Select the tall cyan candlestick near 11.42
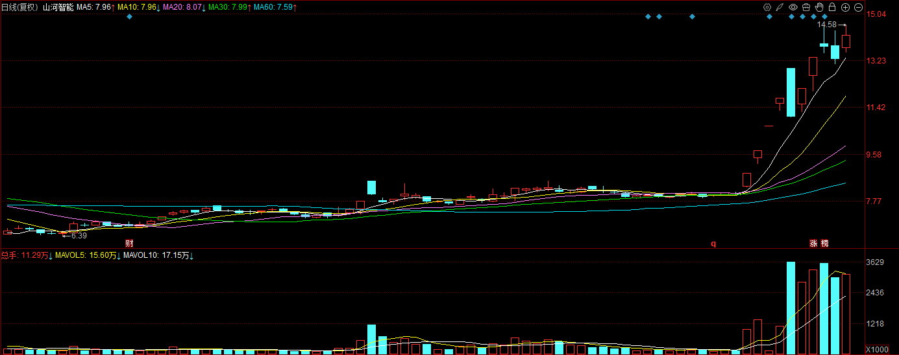Viewport: 899px width, 355px height. pos(791,93)
